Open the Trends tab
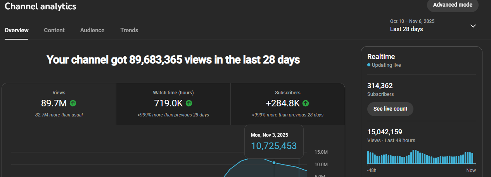491x177 pixels. (x=129, y=30)
